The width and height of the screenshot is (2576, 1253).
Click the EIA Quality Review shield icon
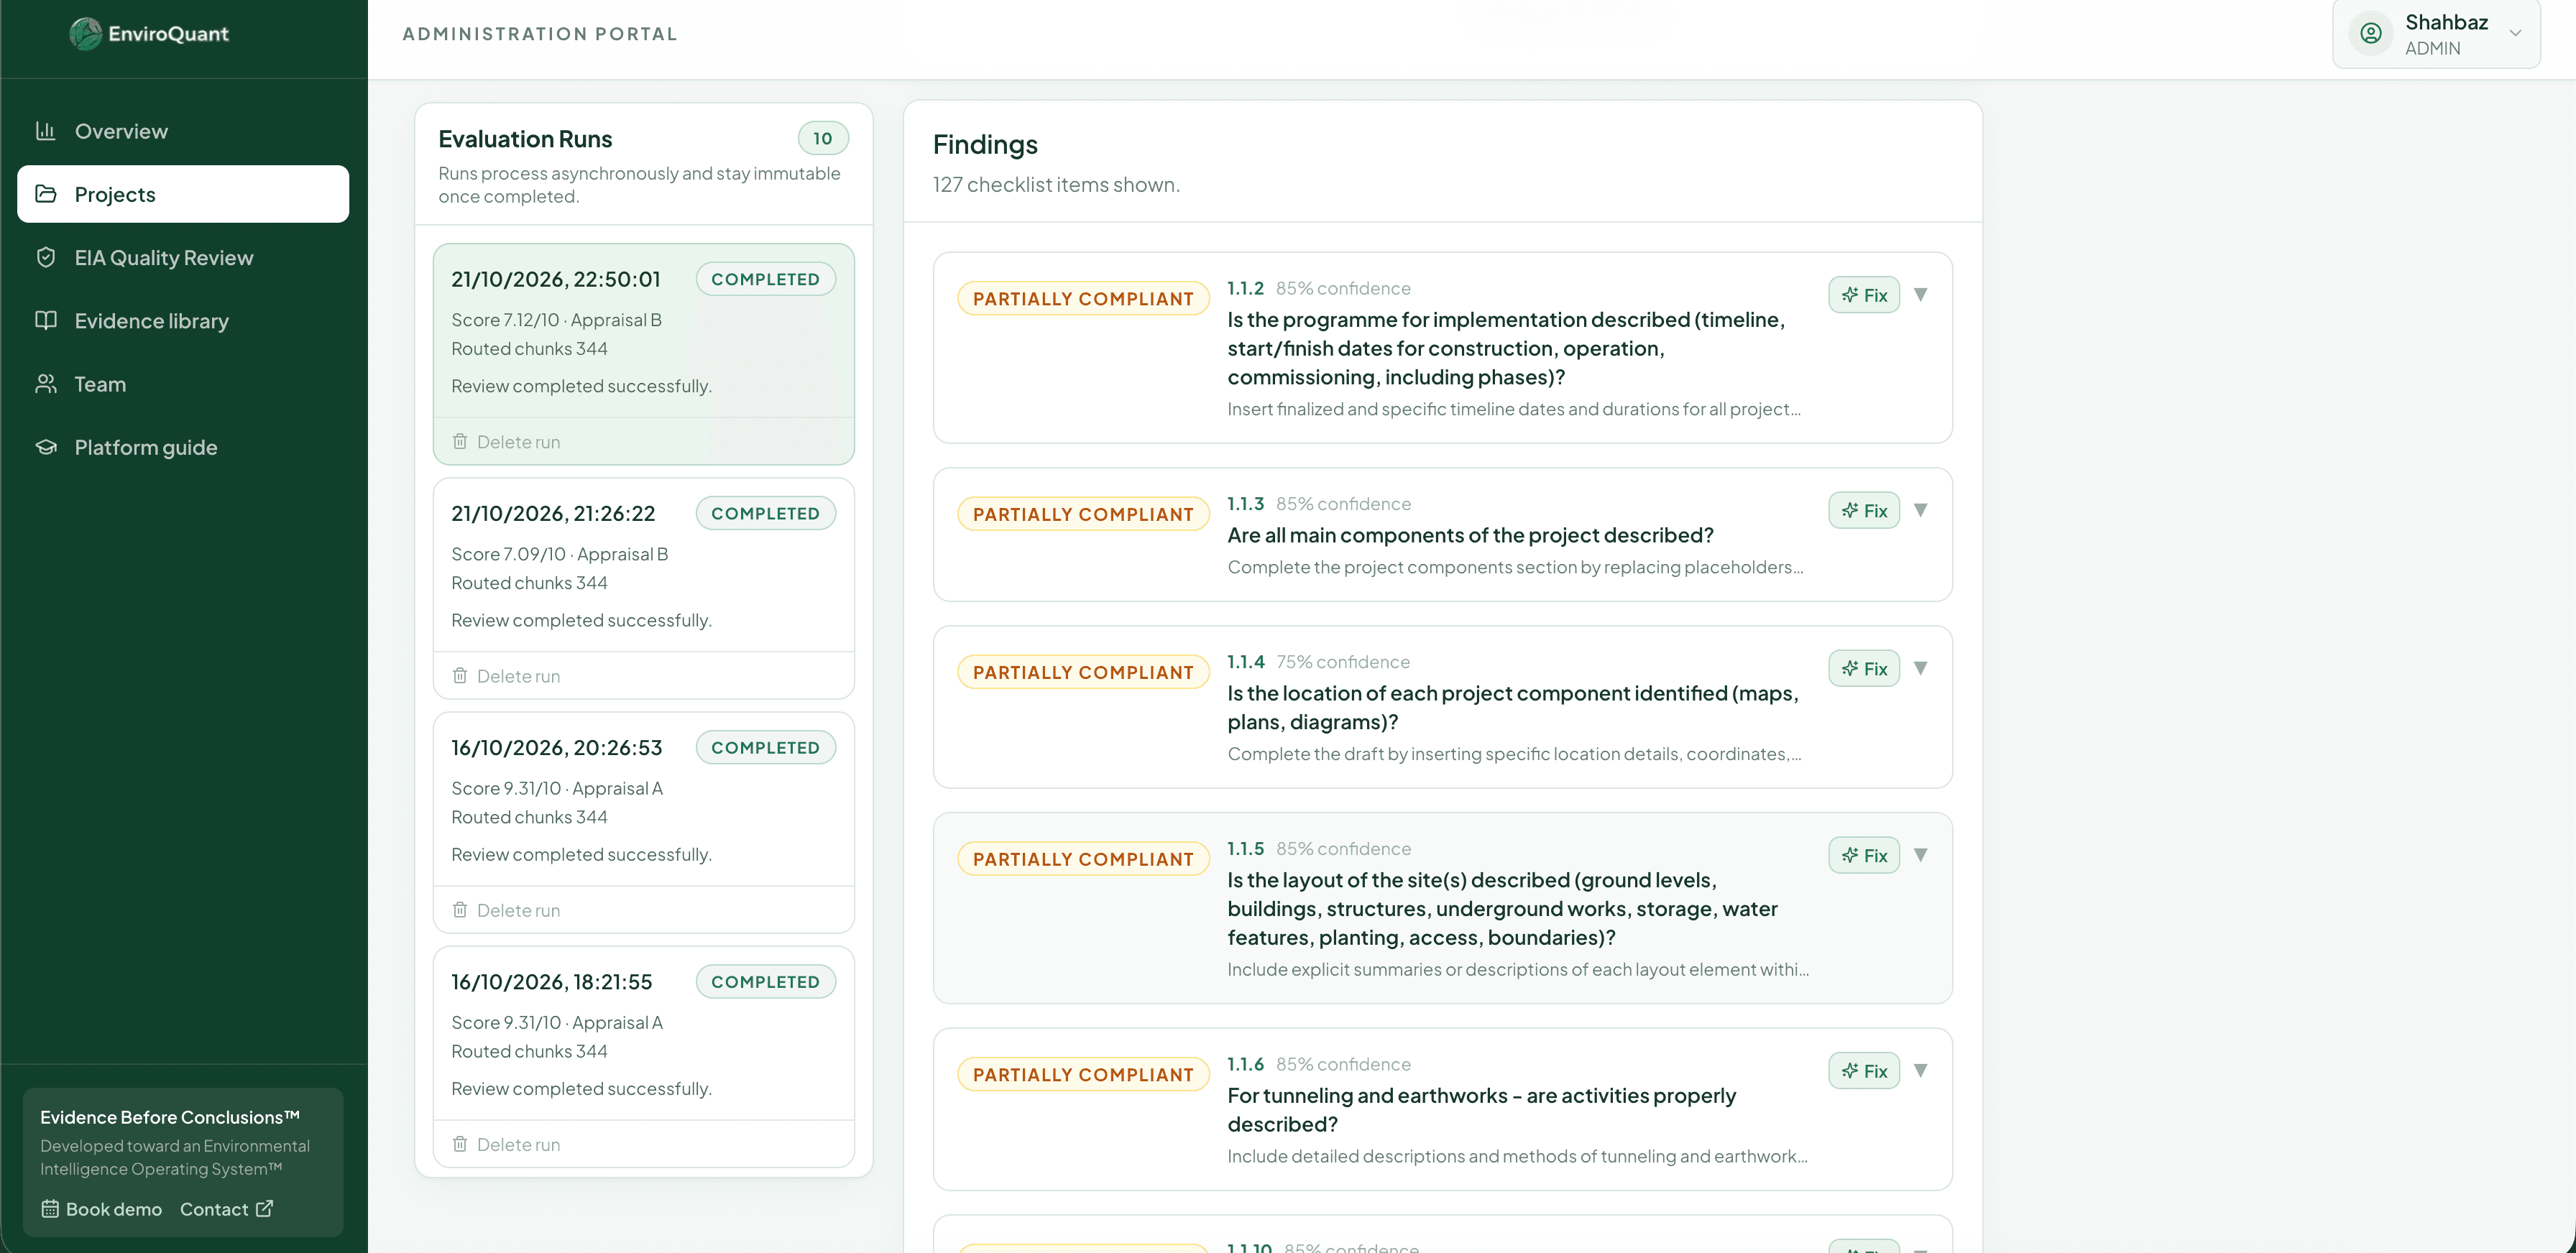click(x=46, y=256)
